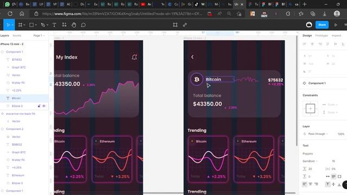The height and width of the screenshot is (195, 347).
Task: Set text align left in Text panel
Action: (x=305, y=184)
